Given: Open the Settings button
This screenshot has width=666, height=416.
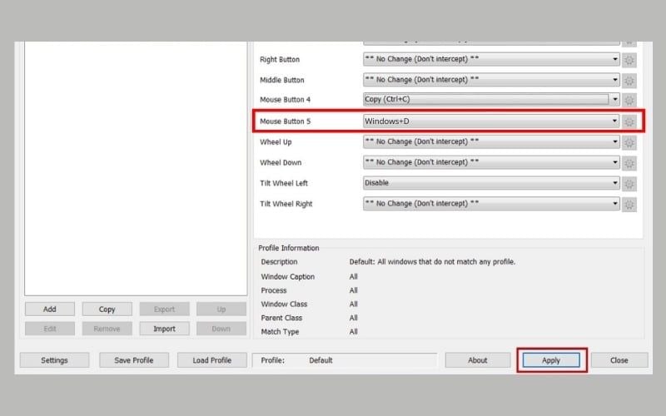Looking at the screenshot, I should (x=54, y=360).
